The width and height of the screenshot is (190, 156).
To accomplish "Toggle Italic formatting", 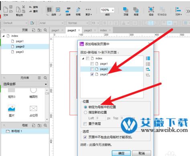I will 110,23.
